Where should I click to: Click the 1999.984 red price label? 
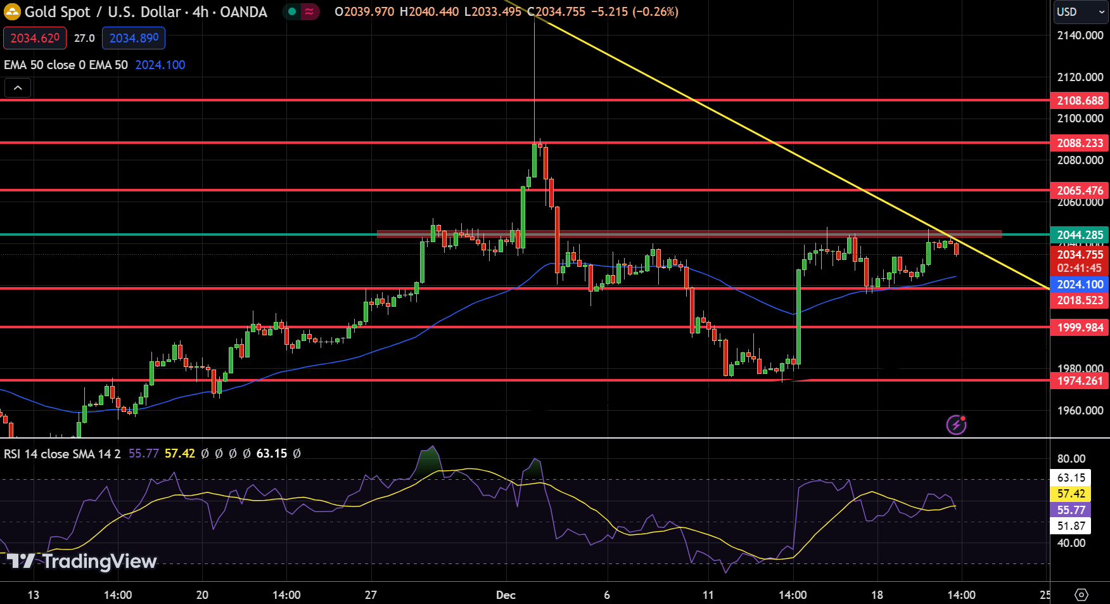click(x=1080, y=327)
